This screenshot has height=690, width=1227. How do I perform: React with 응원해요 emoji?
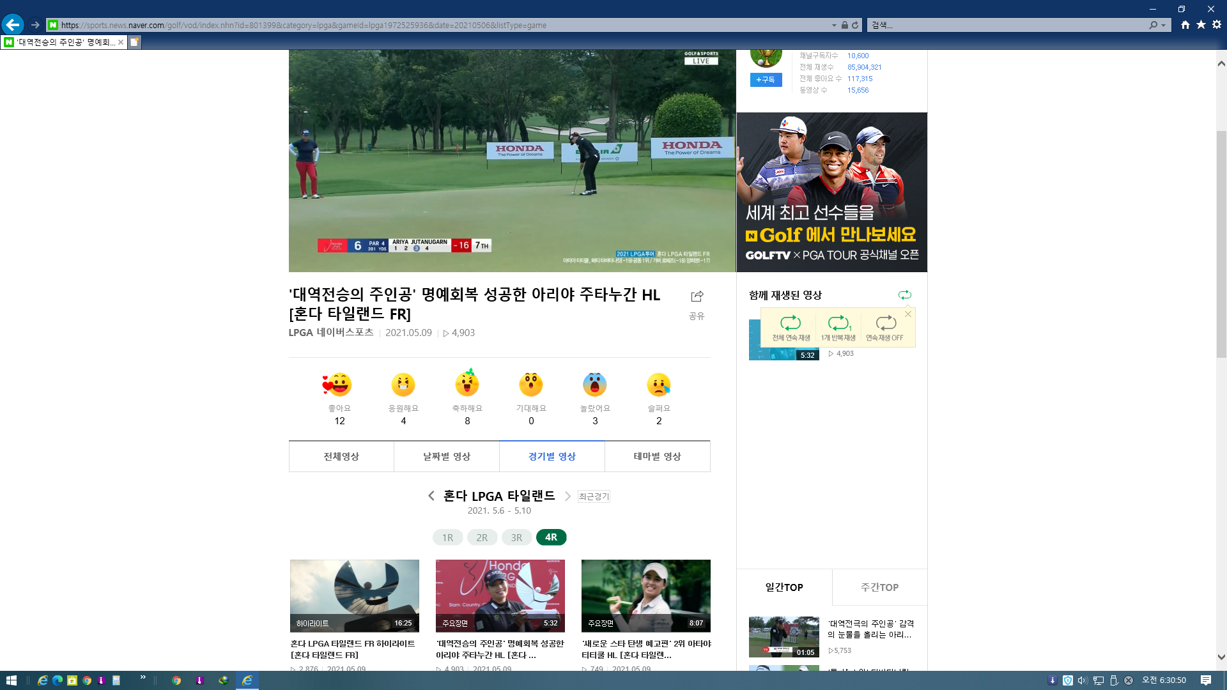pos(403,385)
